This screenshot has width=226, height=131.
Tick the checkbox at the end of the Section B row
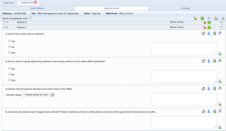[x=221, y=22]
